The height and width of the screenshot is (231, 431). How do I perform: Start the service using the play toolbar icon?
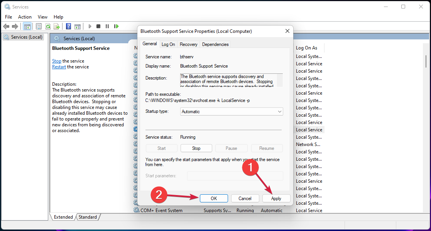tap(90, 26)
